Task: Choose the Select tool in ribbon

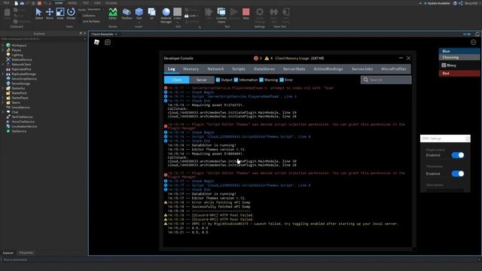Action: pyautogui.click(x=38, y=14)
